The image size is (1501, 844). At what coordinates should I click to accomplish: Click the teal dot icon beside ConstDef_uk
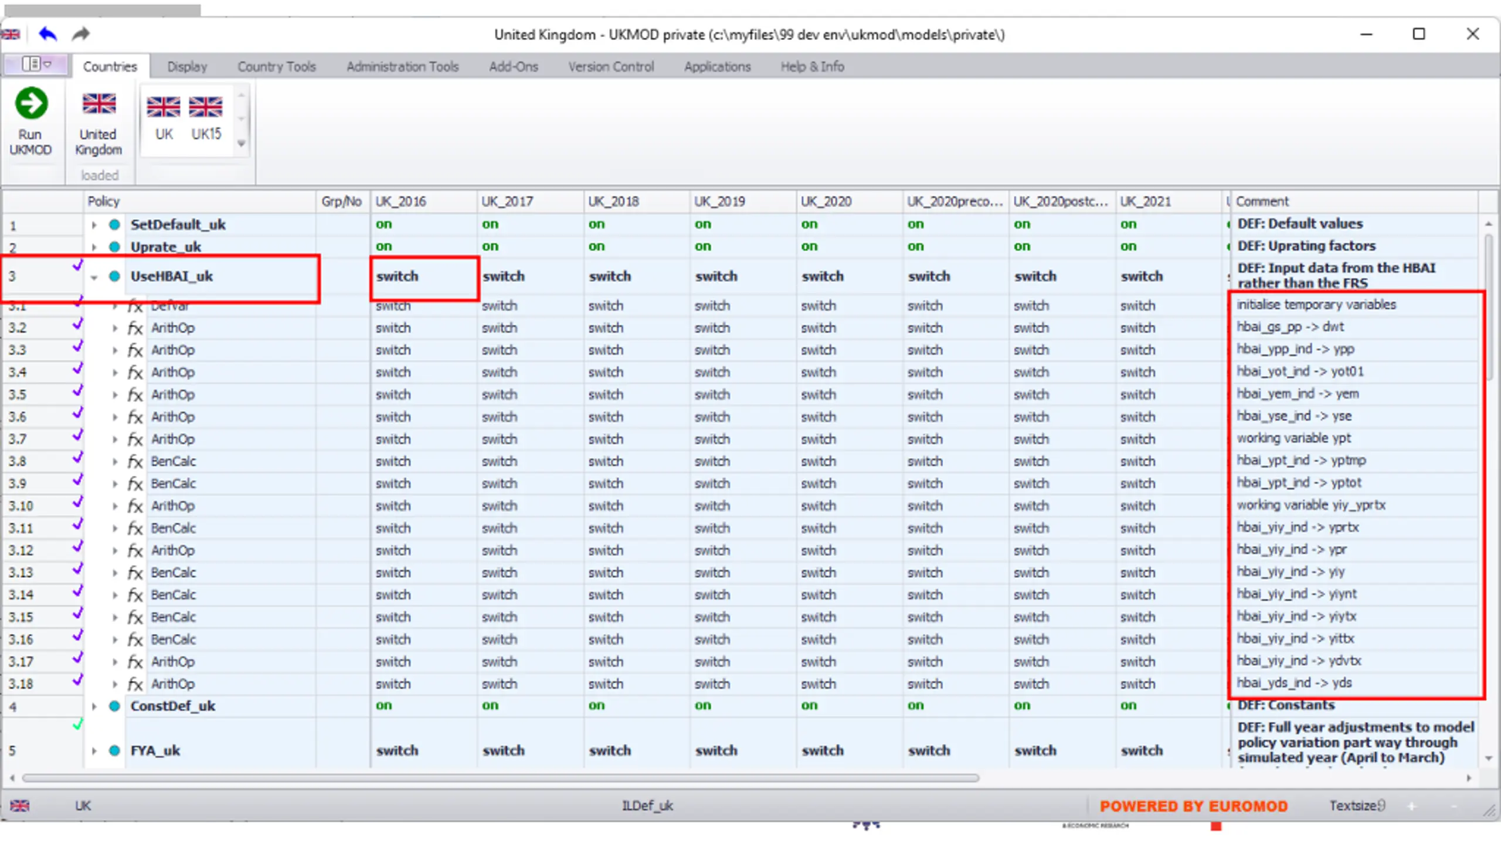tap(115, 706)
